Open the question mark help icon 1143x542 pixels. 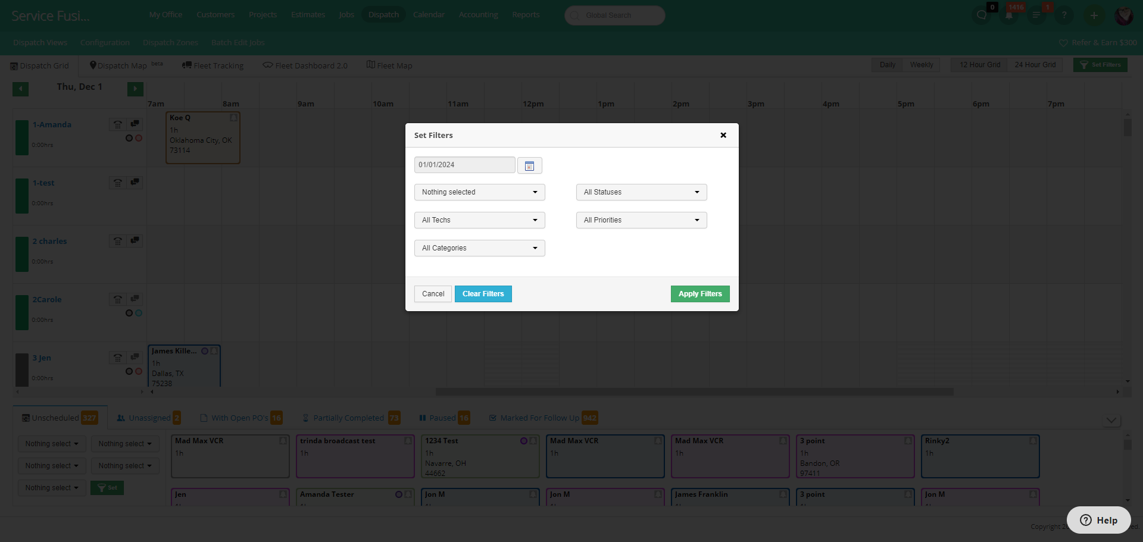coord(1064,15)
